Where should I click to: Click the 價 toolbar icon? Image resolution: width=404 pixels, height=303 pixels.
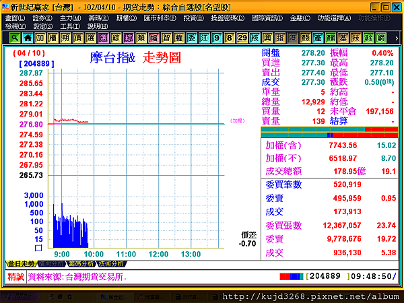78,38
